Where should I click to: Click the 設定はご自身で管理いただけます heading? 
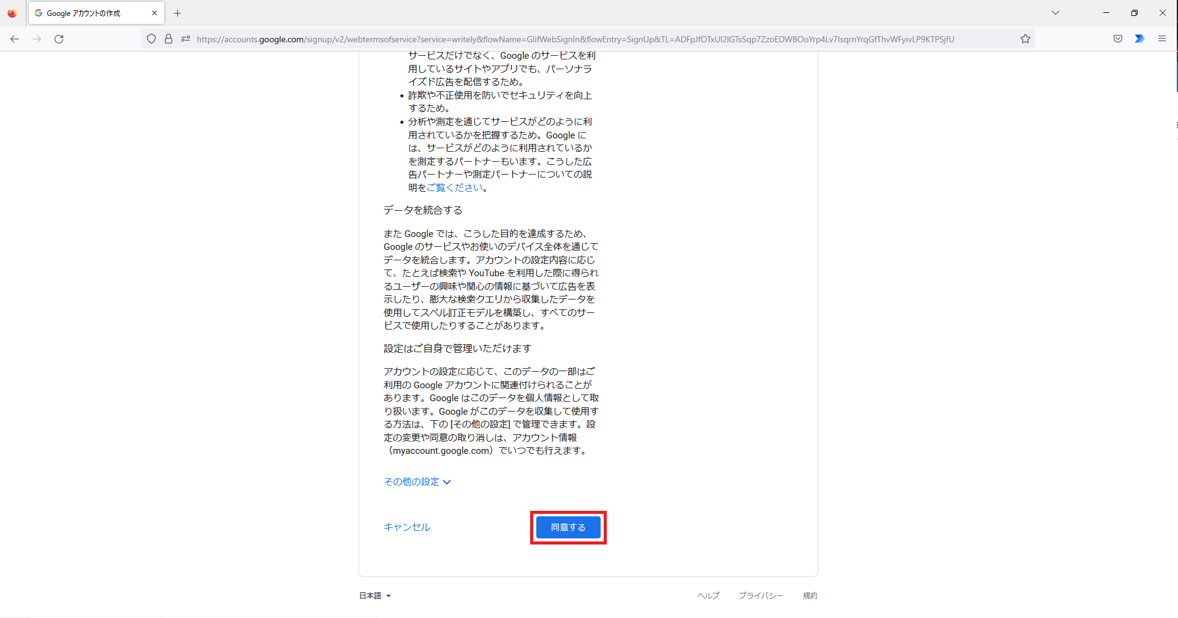click(x=457, y=349)
